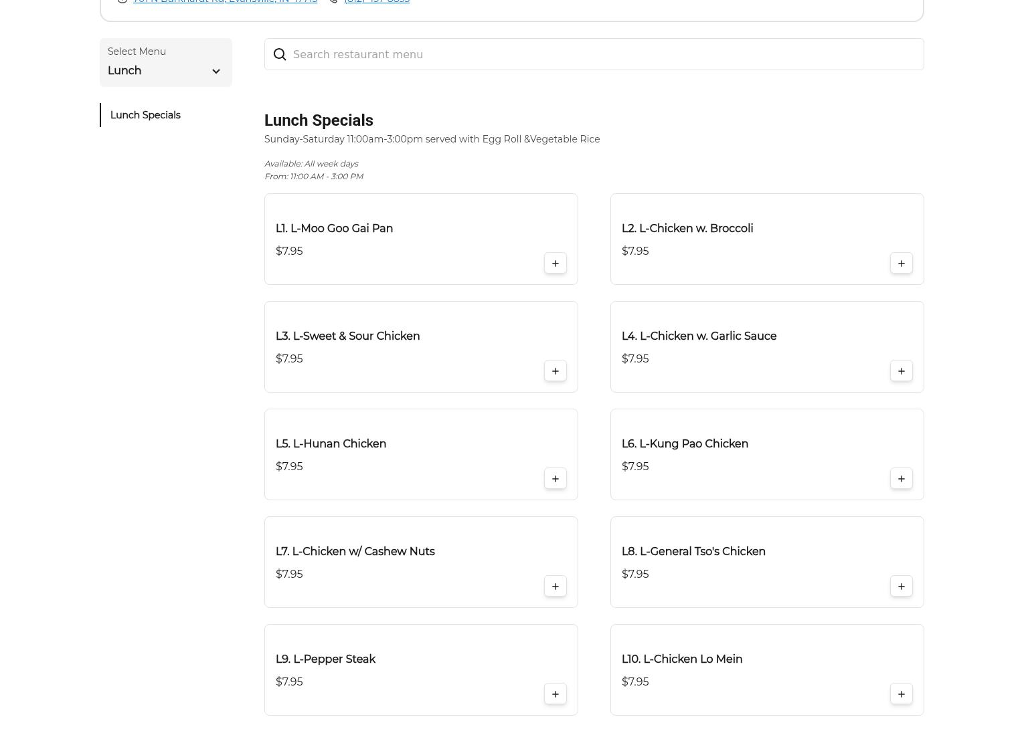Click the restaurant phone number link
The height and width of the screenshot is (731, 1024).
pos(377,2)
